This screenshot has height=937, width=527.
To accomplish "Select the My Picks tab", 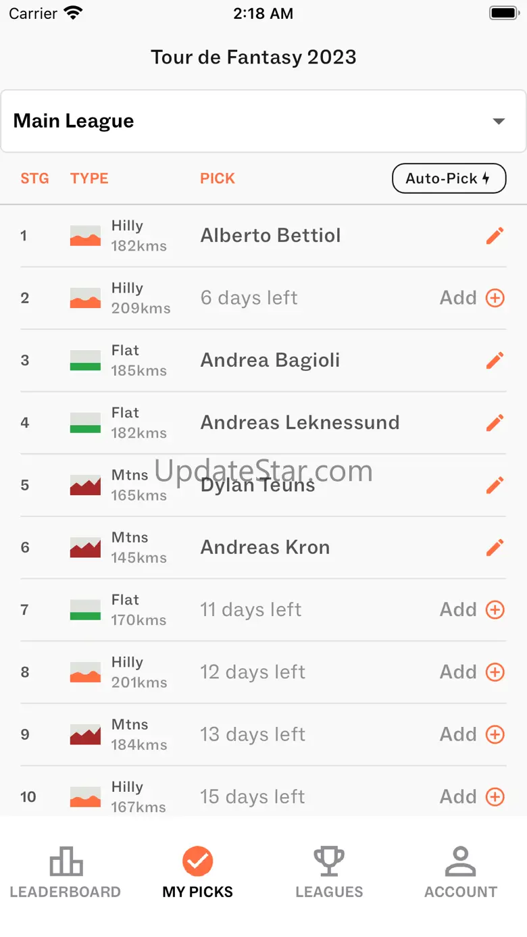I will (197, 873).
